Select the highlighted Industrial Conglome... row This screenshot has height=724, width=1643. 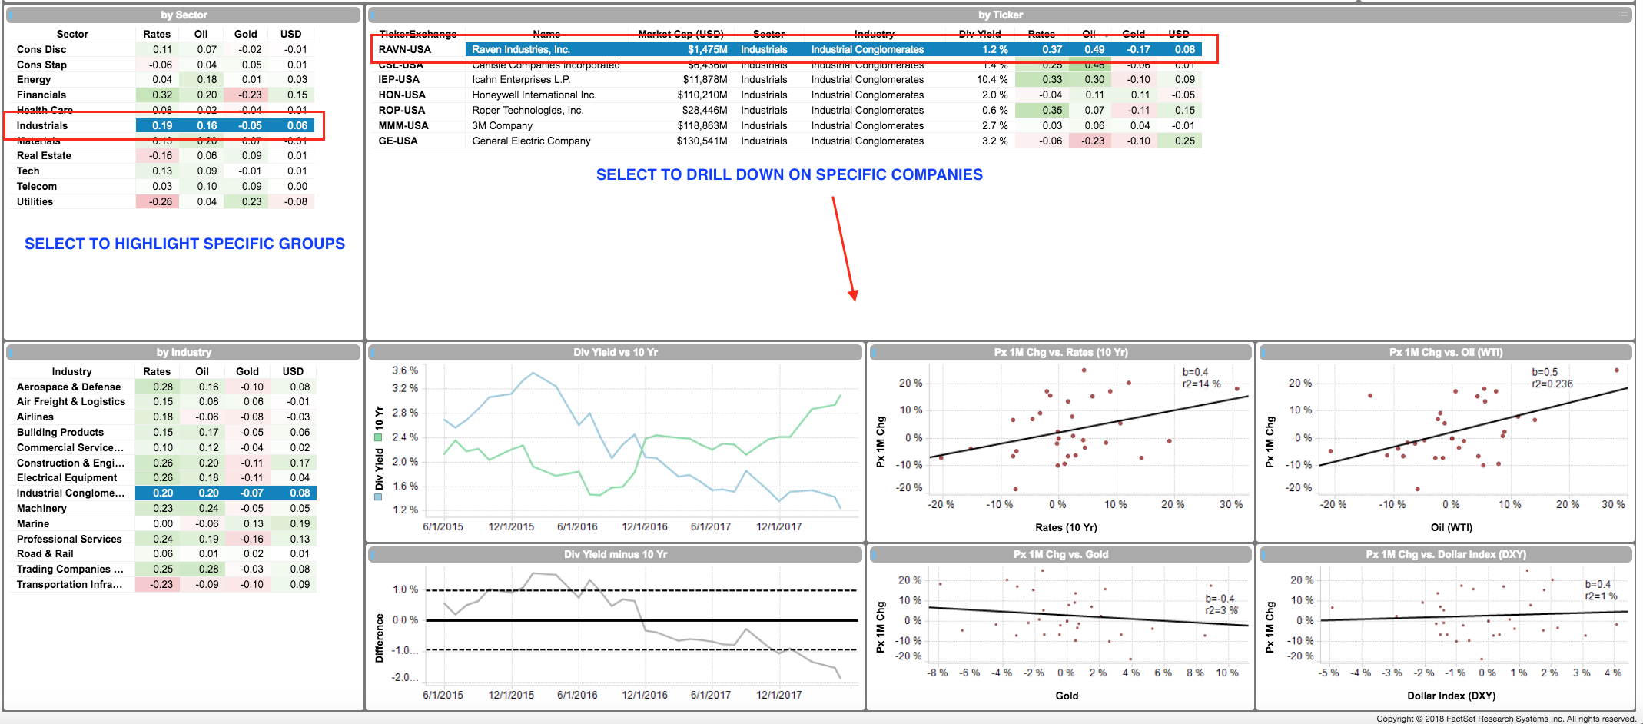[162, 493]
